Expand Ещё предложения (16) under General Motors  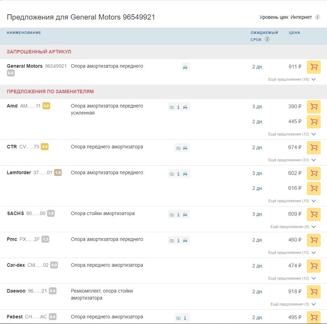click(x=292, y=80)
